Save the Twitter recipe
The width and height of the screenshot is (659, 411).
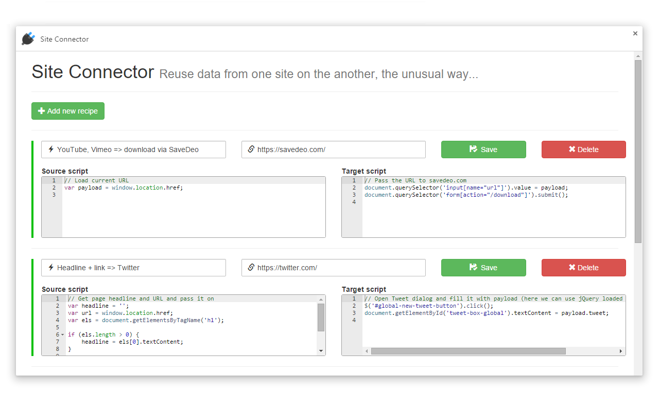pos(483,268)
